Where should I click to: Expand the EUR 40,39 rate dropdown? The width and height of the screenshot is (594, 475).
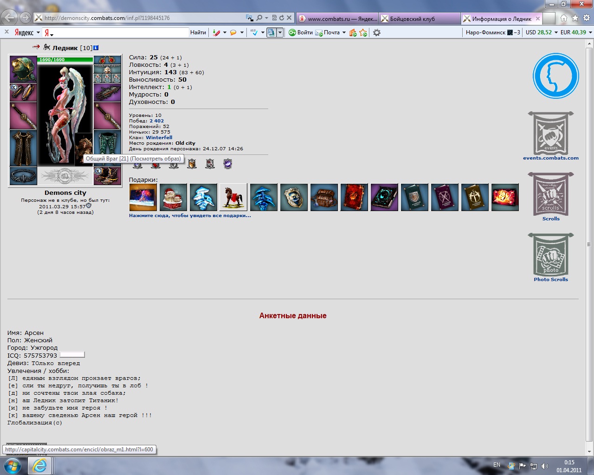coord(590,32)
